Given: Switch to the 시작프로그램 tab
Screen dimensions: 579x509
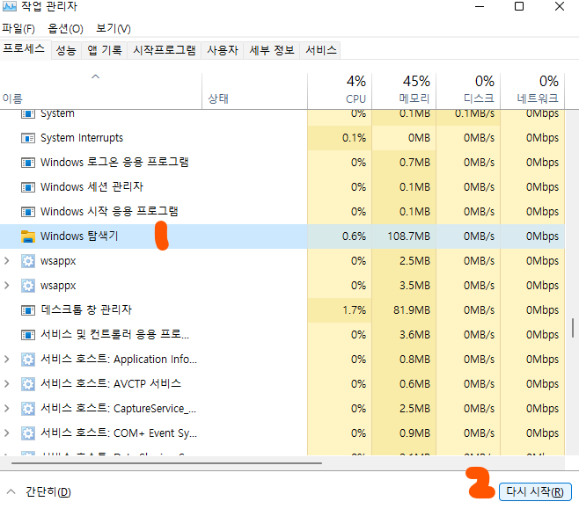Looking at the screenshot, I should click(x=165, y=50).
